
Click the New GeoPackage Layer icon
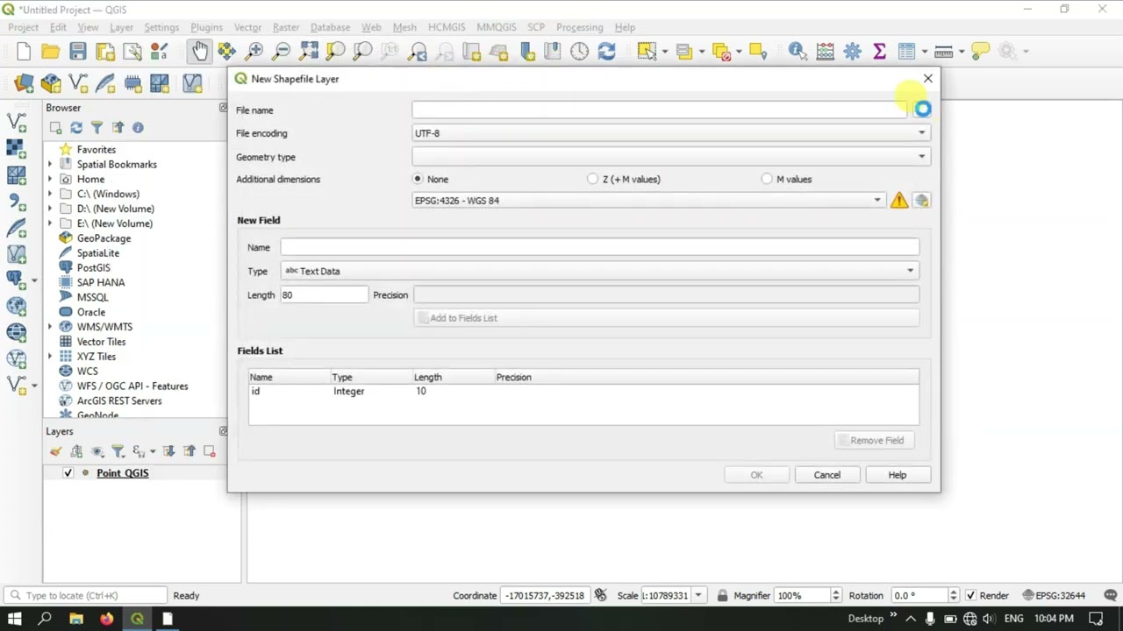tap(51, 83)
